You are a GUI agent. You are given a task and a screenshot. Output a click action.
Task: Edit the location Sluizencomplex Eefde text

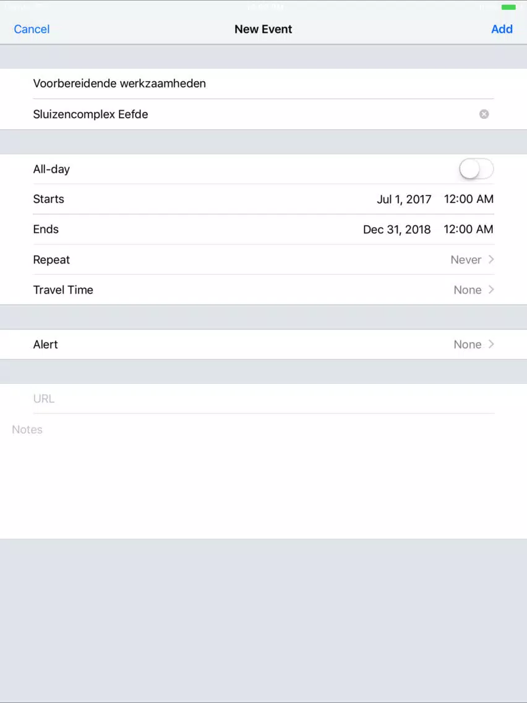tap(90, 114)
